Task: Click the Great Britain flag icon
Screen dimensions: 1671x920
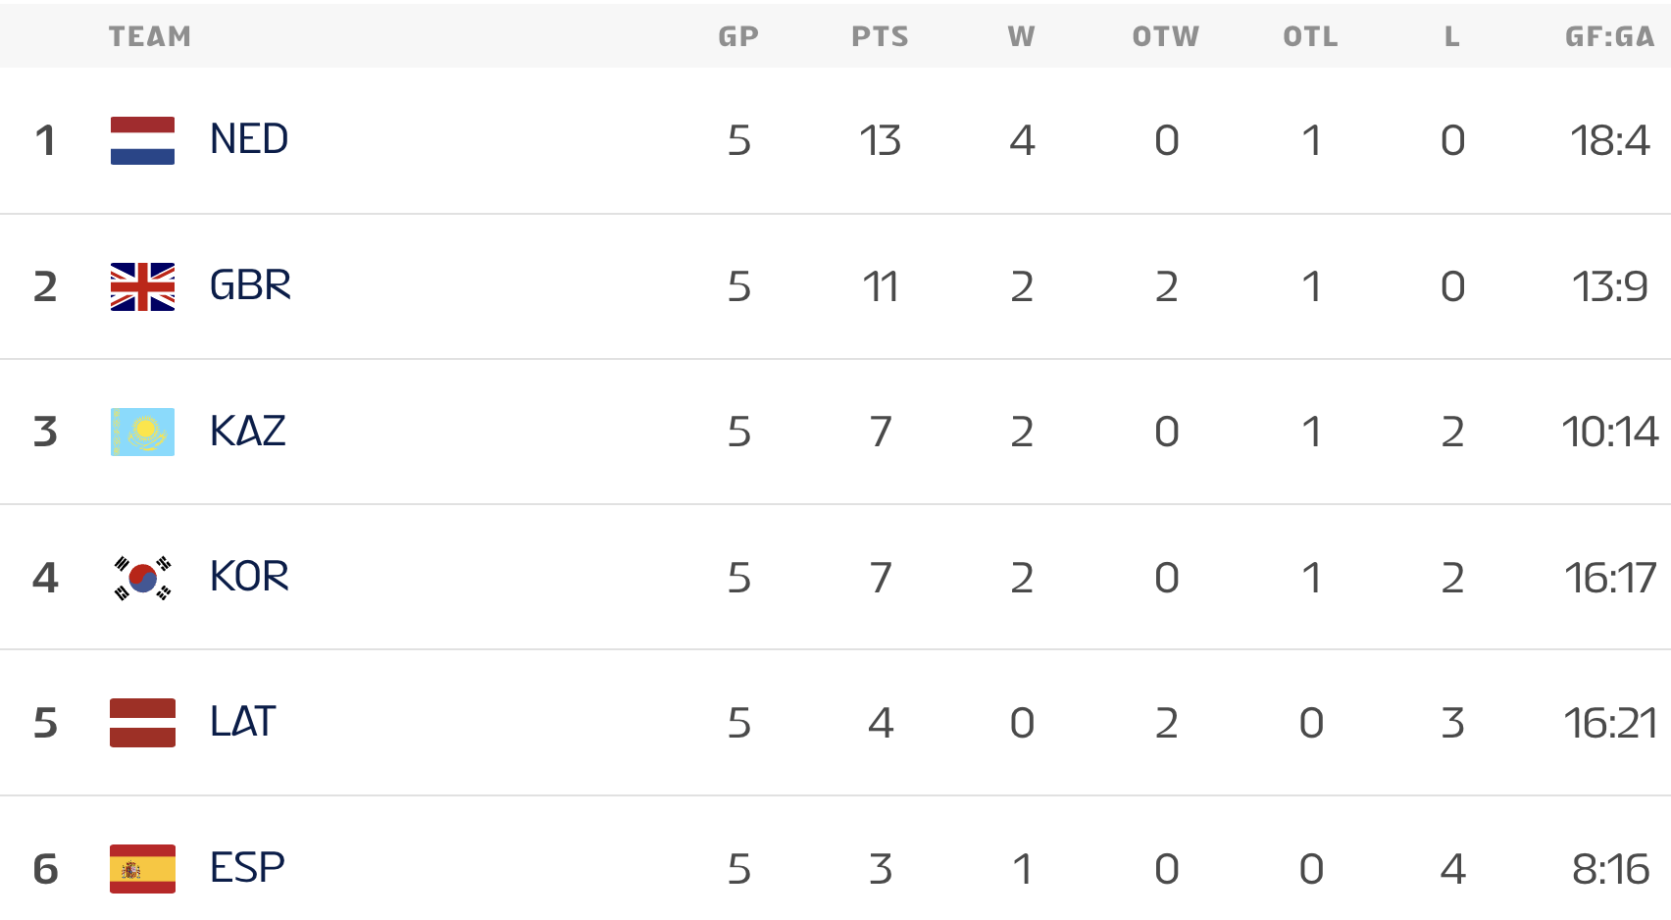Action: coord(142,286)
